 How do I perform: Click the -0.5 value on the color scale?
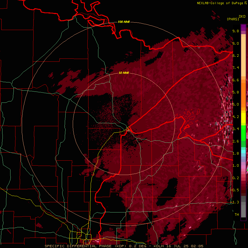click(x=235, y=190)
